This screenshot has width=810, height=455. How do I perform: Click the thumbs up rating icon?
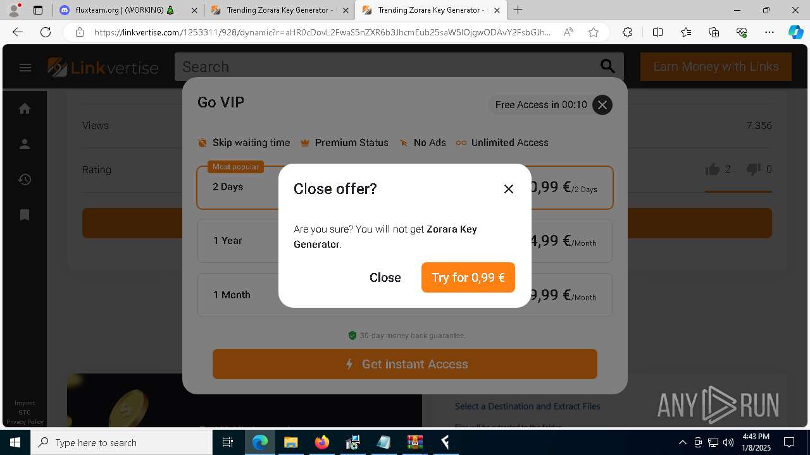tap(713, 169)
